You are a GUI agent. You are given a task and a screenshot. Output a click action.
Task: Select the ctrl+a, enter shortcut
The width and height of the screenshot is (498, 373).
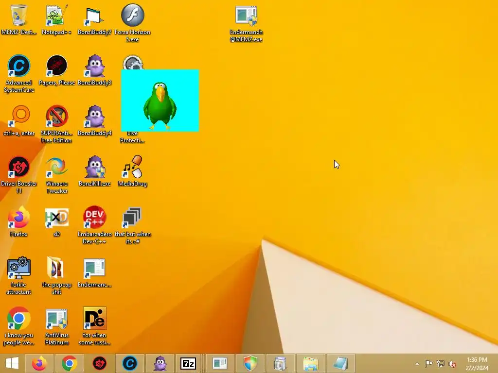[19, 121]
